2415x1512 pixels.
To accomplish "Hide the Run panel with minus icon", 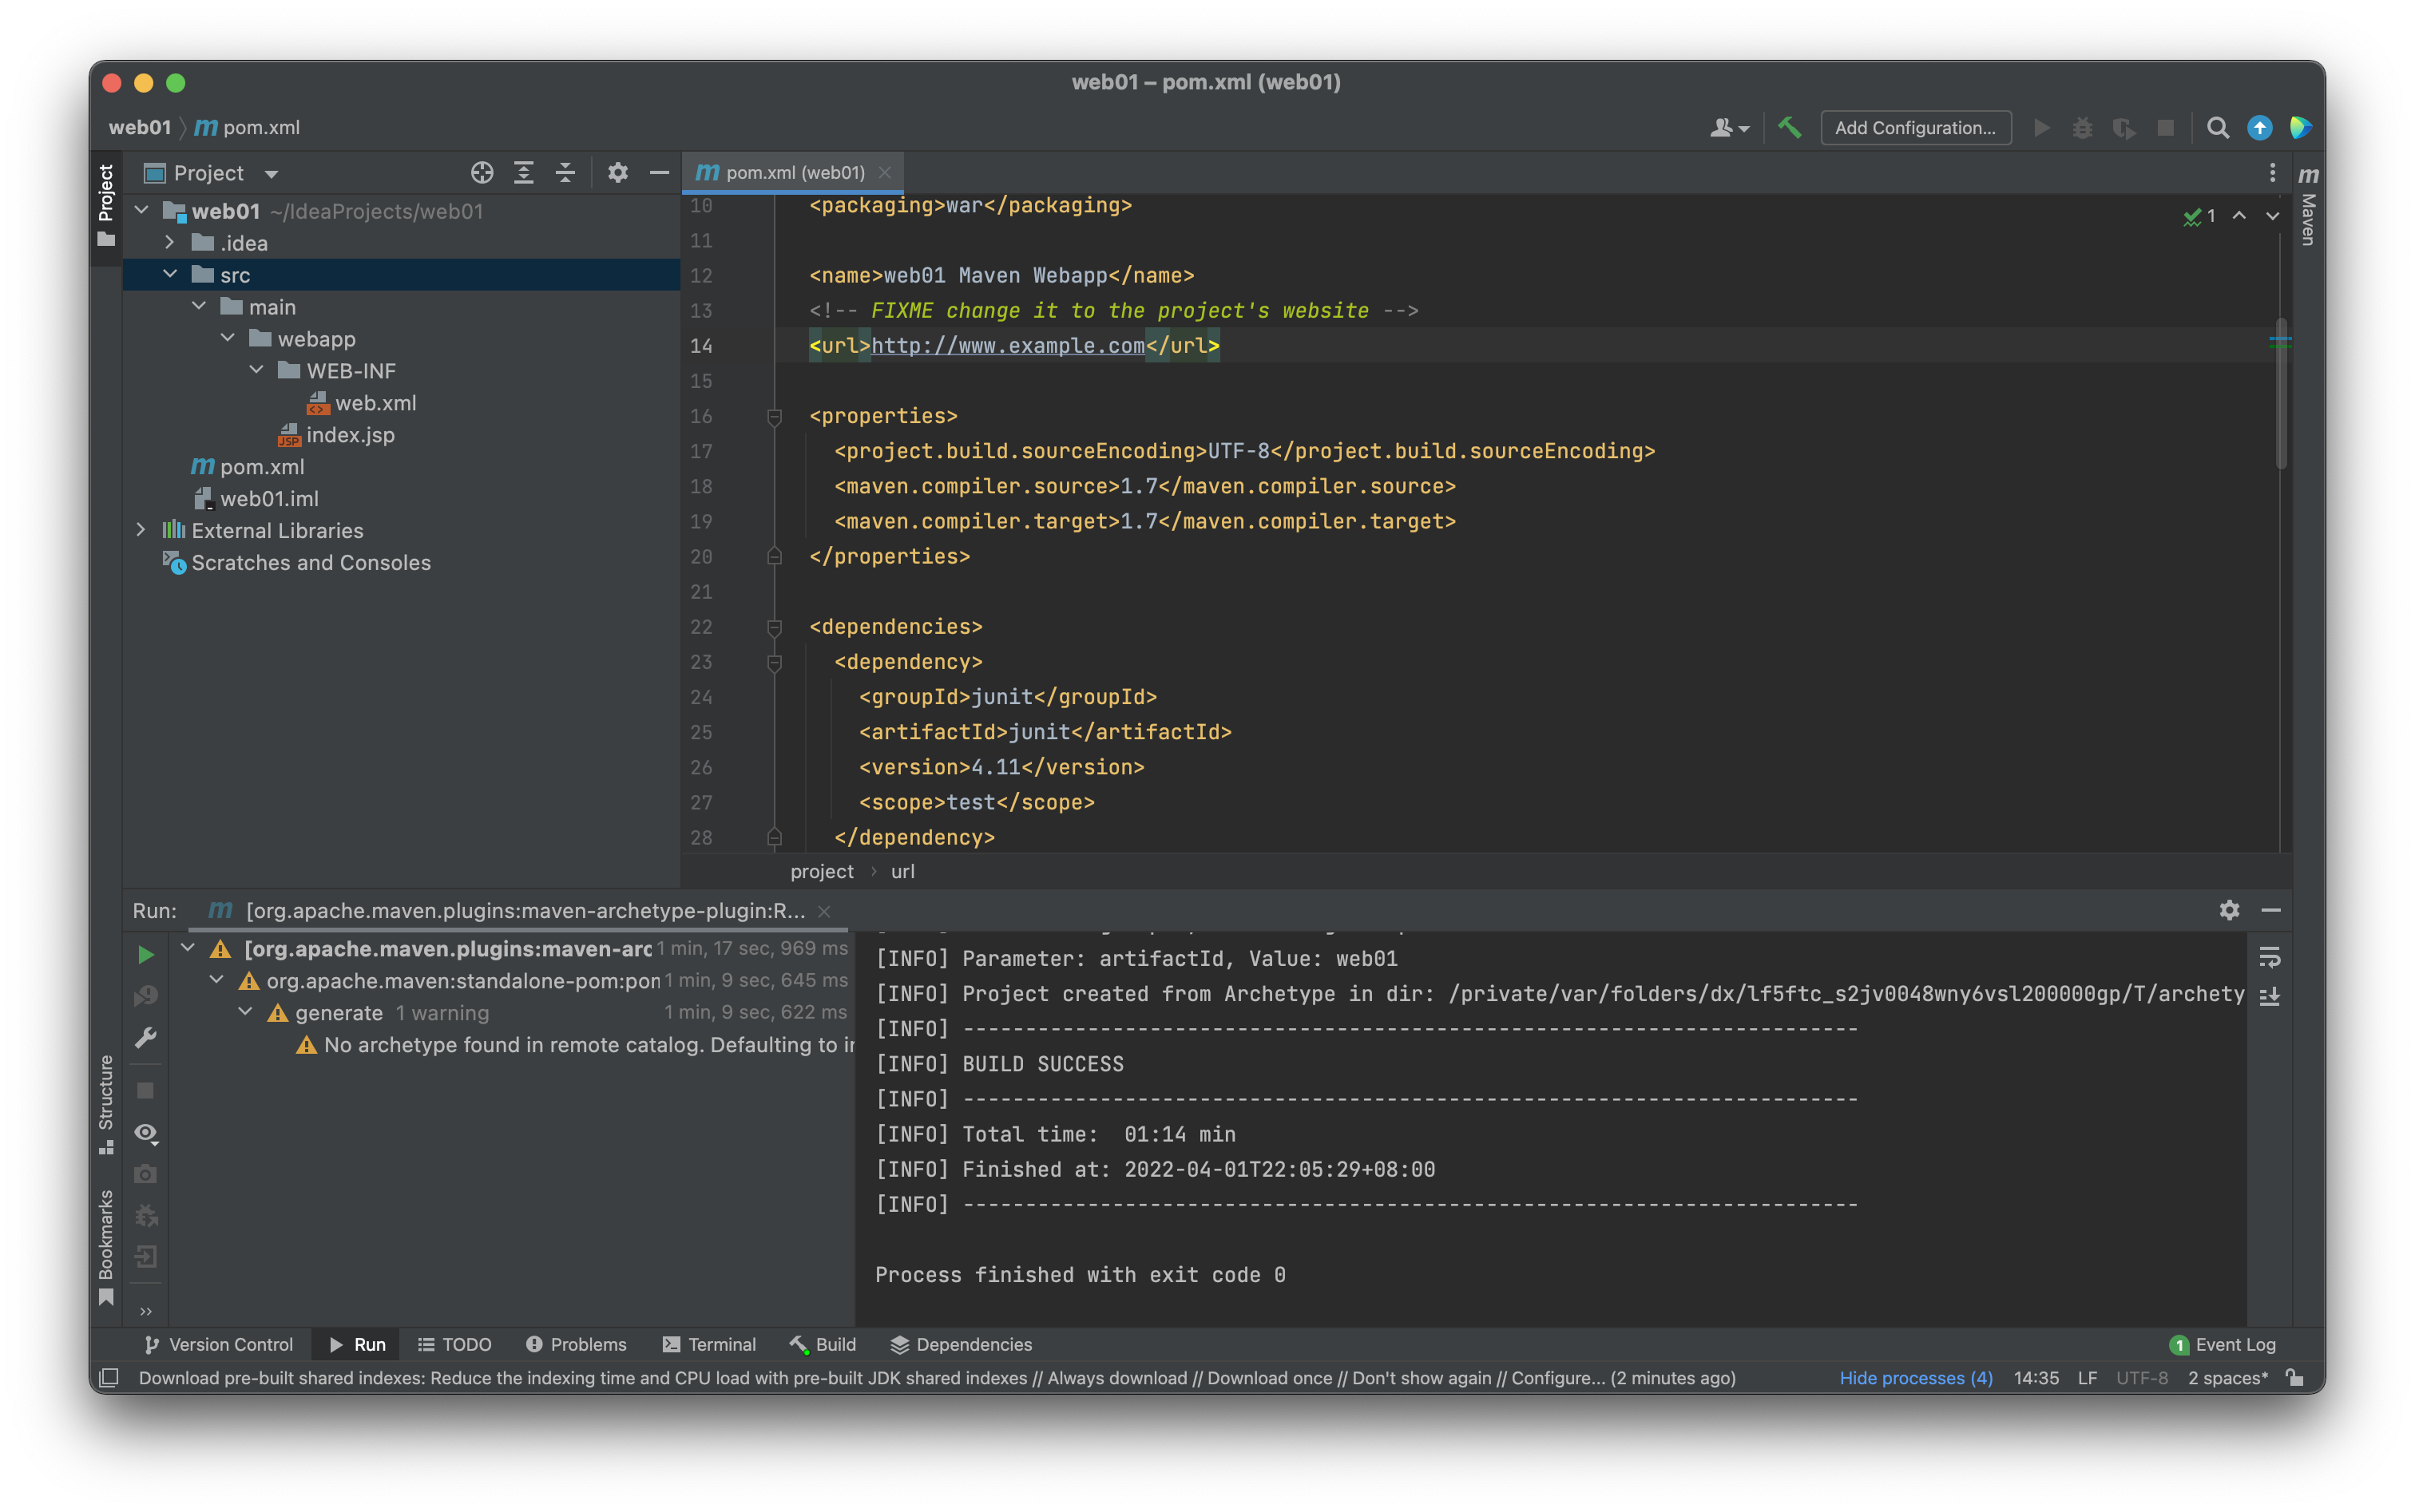I will pyautogui.click(x=2271, y=910).
